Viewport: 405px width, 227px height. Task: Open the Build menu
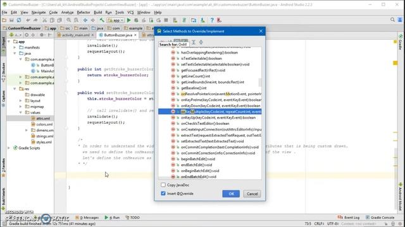[97, 13]
